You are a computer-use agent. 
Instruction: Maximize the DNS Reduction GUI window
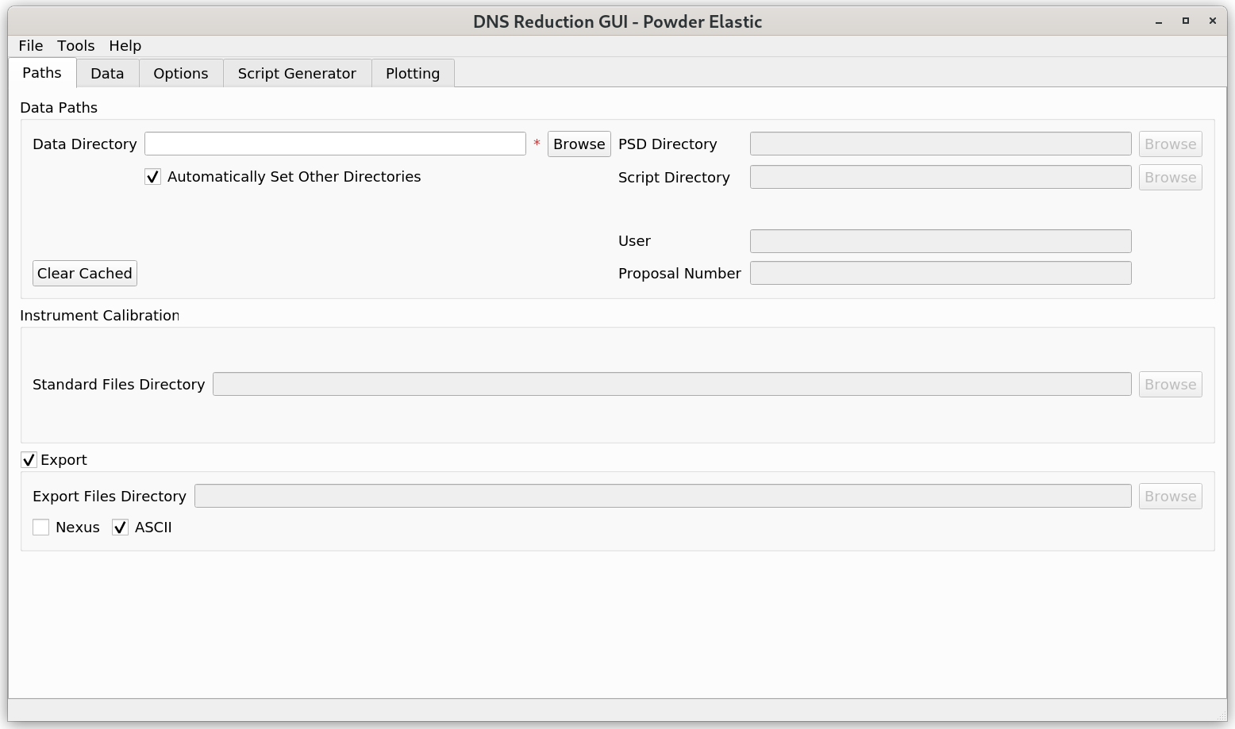coord(1186,21)
